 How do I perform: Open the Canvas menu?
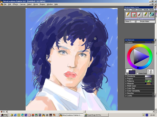[23, 4]
